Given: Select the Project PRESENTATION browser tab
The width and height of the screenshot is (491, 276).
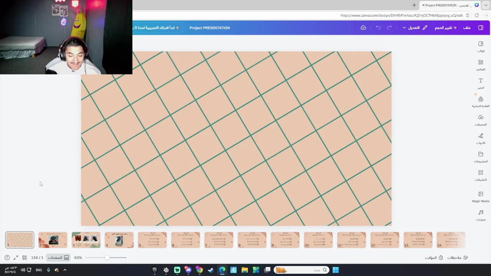Looking at the screenshot, I should [x=450, y=5].
